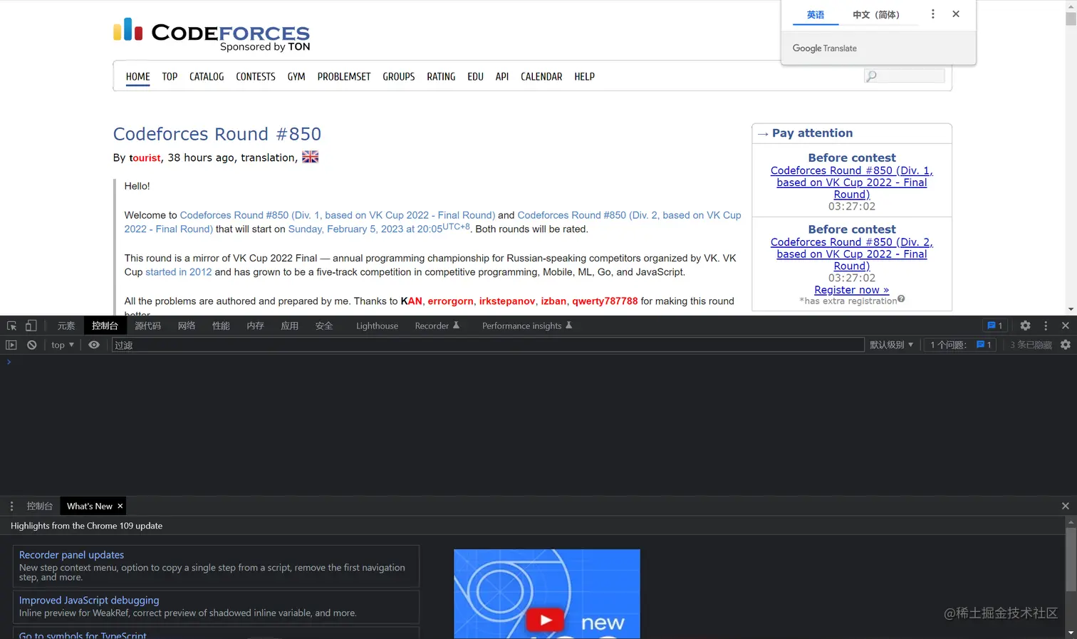Viewport: 1077px width, 639px height.
Task: Open the Security tab (安全)
Action: [x=324, y=326]
